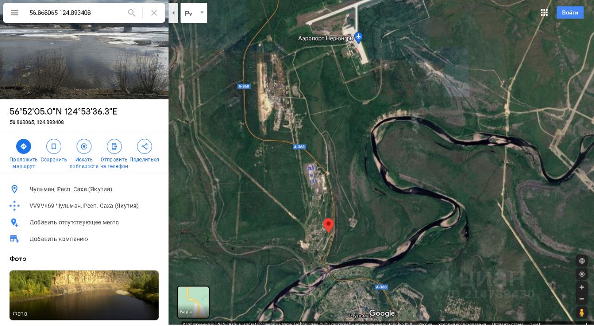Viewport: 594px width, 326px height.
Task: Clear the search box with X
Action: pos(154,13)
